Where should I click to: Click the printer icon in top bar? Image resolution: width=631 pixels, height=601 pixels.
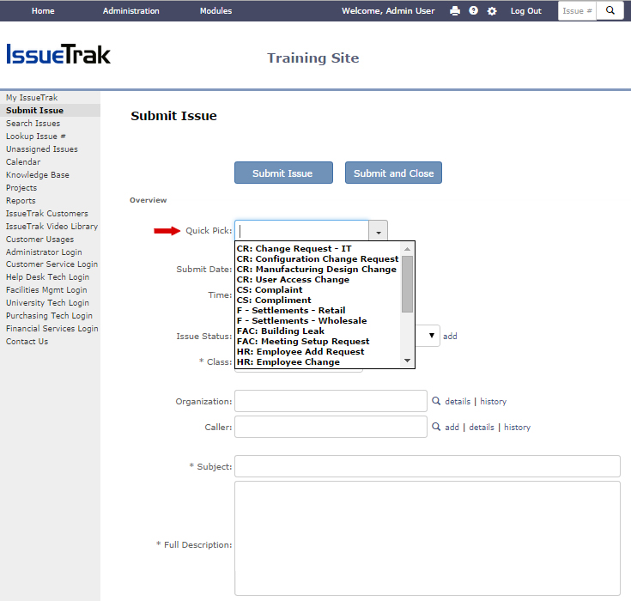pyautogui.click(x=455, y=11)
